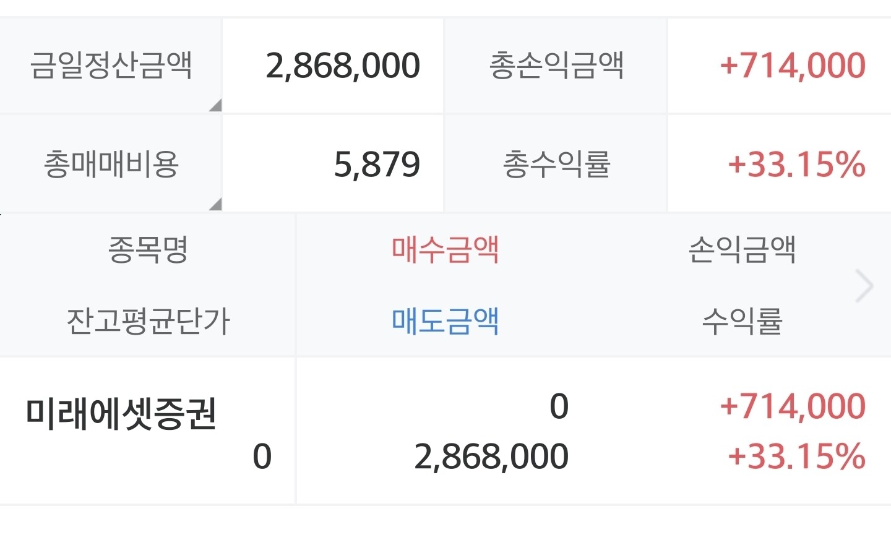
Task: Tap the top +33.15% total return value
Action: 796,165
